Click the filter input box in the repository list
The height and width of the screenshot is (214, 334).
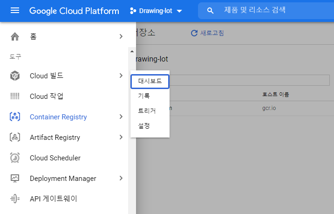pyautogui.click(x=249, y=80)
